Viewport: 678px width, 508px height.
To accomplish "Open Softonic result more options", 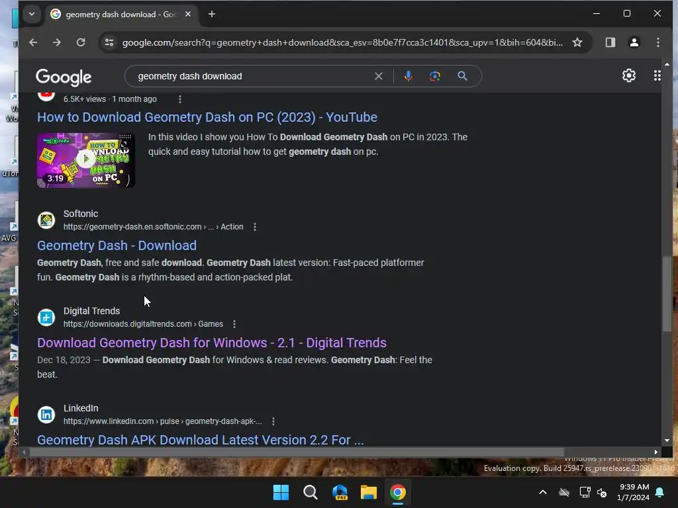I will 255,227.
